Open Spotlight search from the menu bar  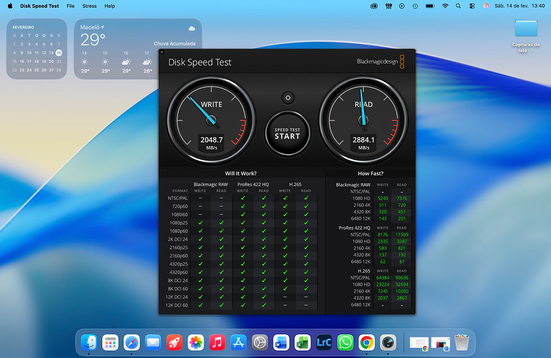(458, 6)
